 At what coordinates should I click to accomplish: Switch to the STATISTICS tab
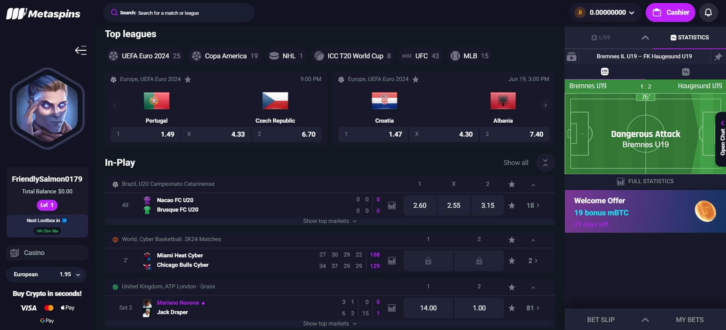[689, 37]
